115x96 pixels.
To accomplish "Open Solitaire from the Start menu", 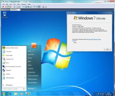I will coord(14,74).
